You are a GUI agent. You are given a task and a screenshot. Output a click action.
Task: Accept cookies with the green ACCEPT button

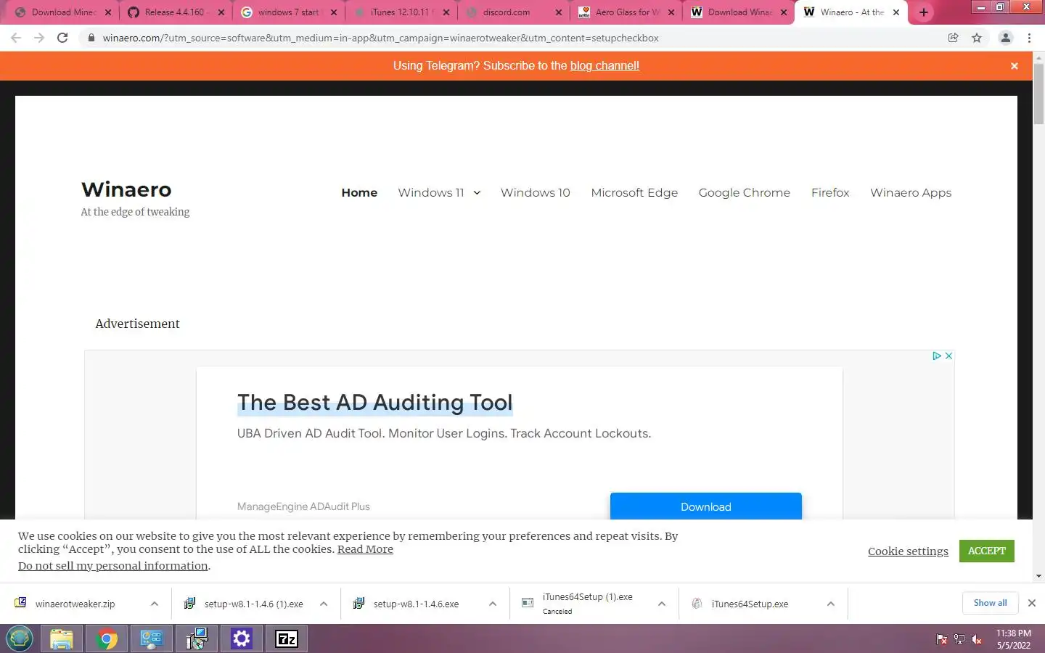point(986,551)
